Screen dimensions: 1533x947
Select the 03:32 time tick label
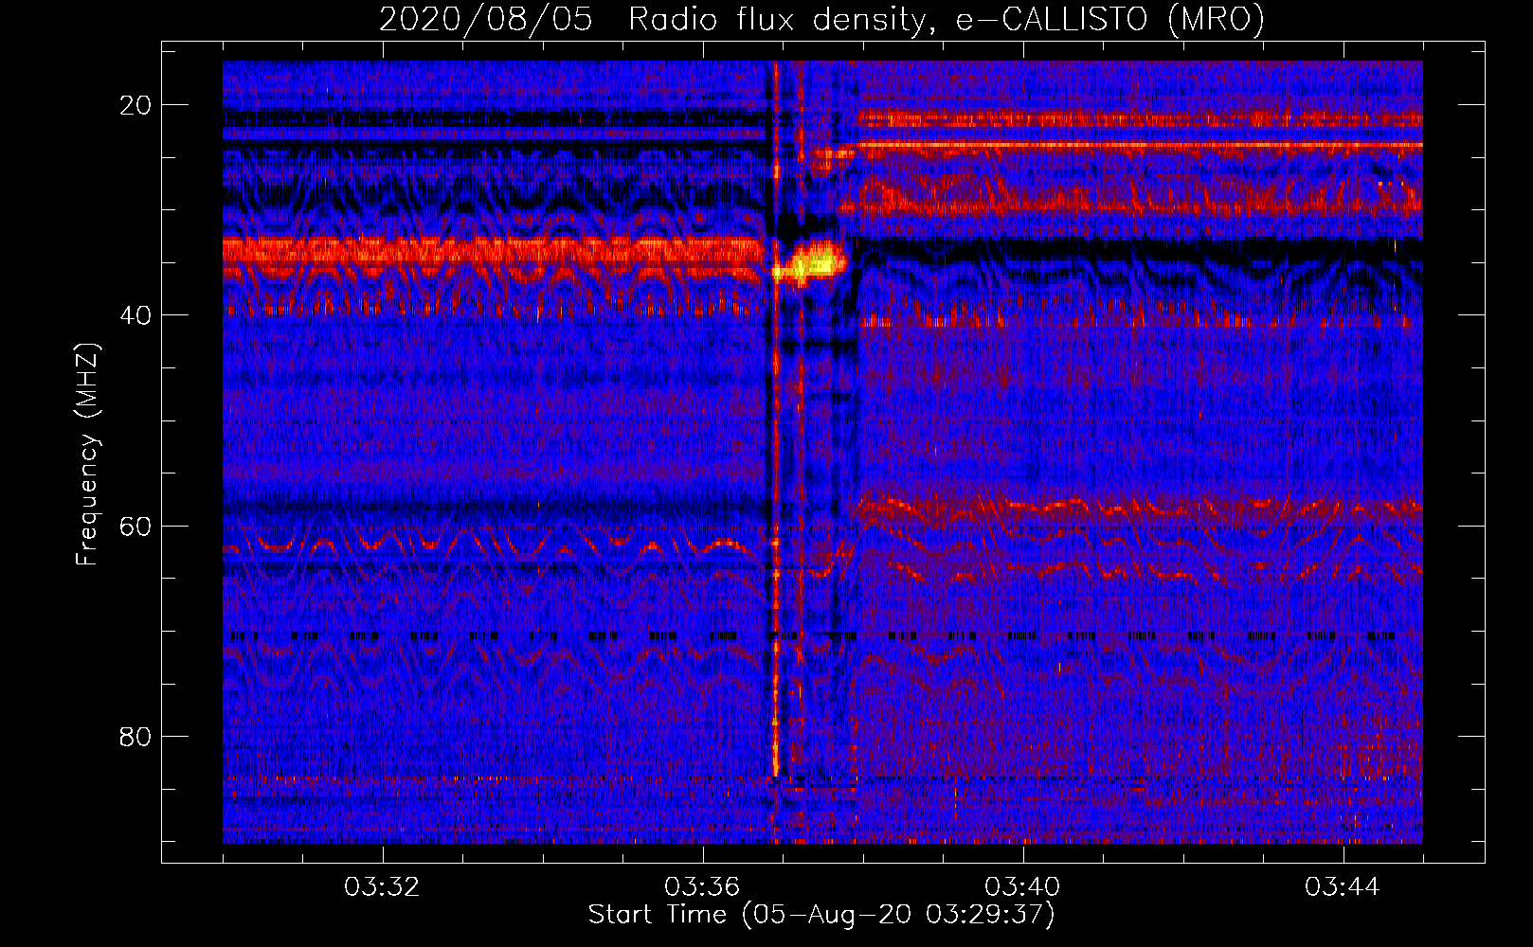coord(383,887)
